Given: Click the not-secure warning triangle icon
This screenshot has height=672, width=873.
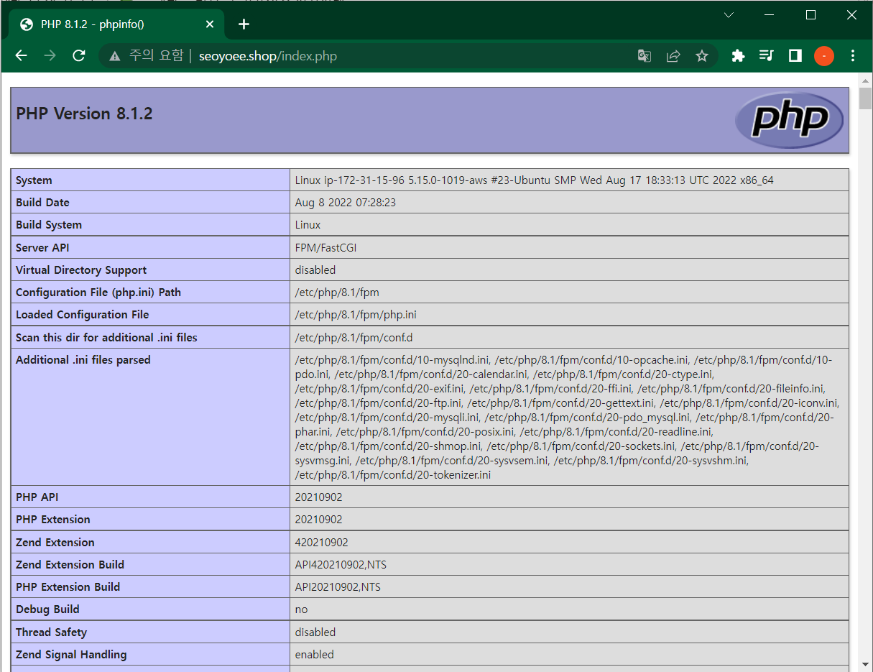Looking at the screenshot, I should coord(115,56).
